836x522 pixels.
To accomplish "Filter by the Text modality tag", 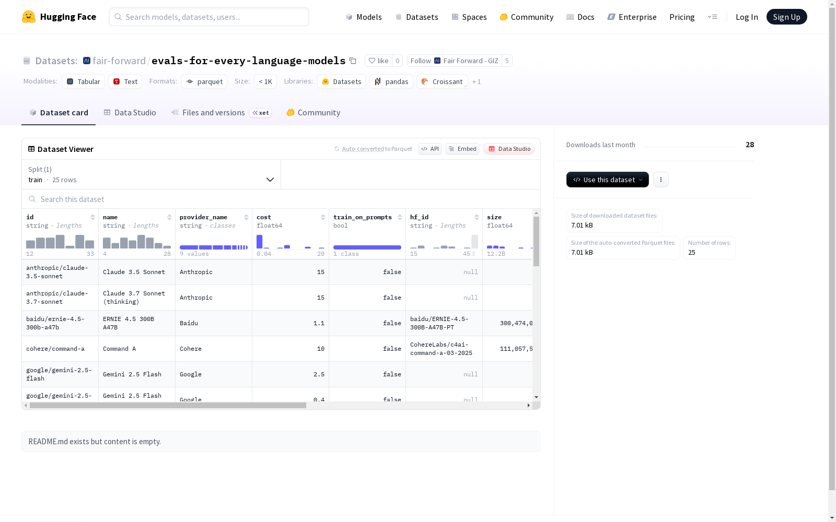I will (125, 81).
